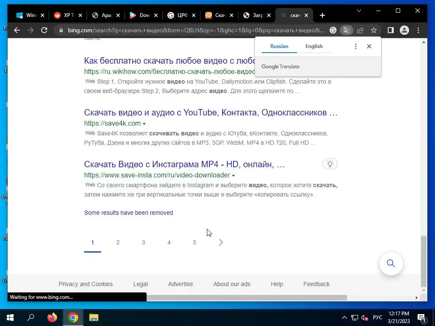Select Russian in translate popup
This screenshot has width=435, height=326.
point(279,46)
